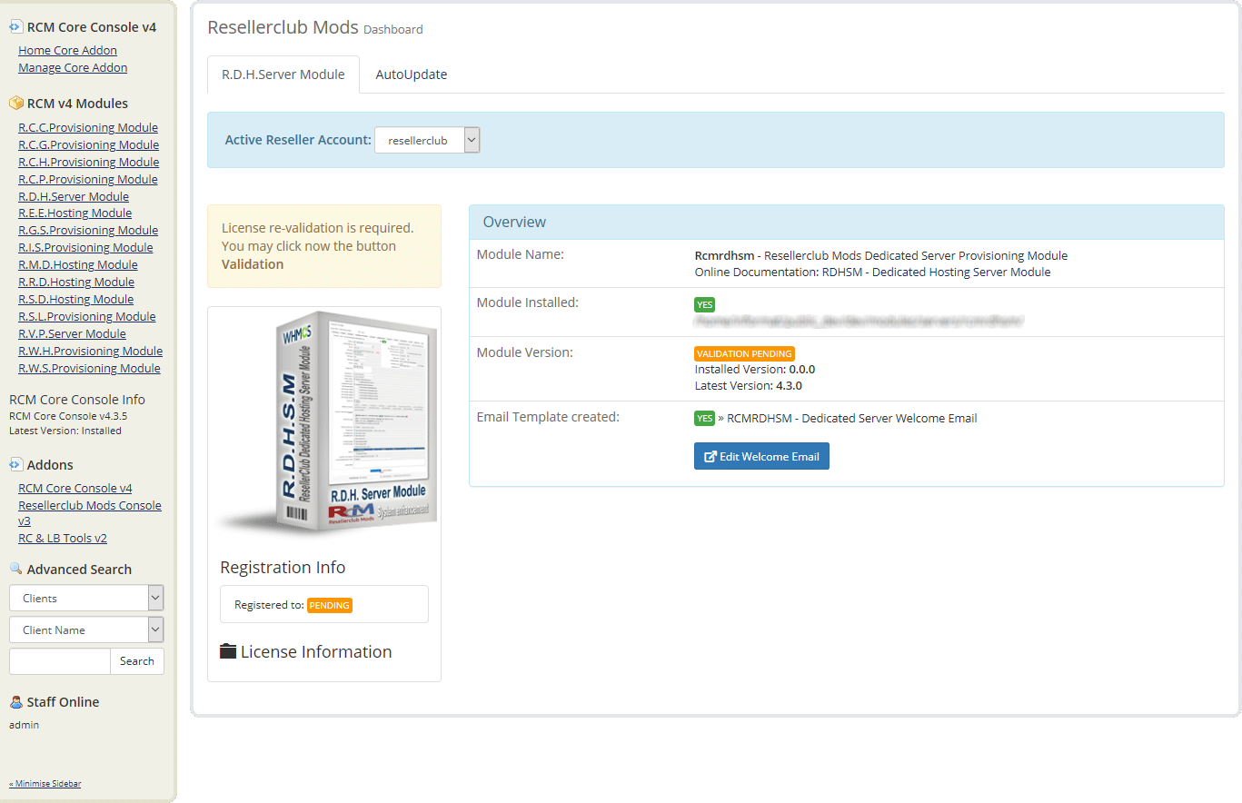Click the Installed Version: 0.0.0 text
The width and height of the screenshot is (1242, 803).
755,370
